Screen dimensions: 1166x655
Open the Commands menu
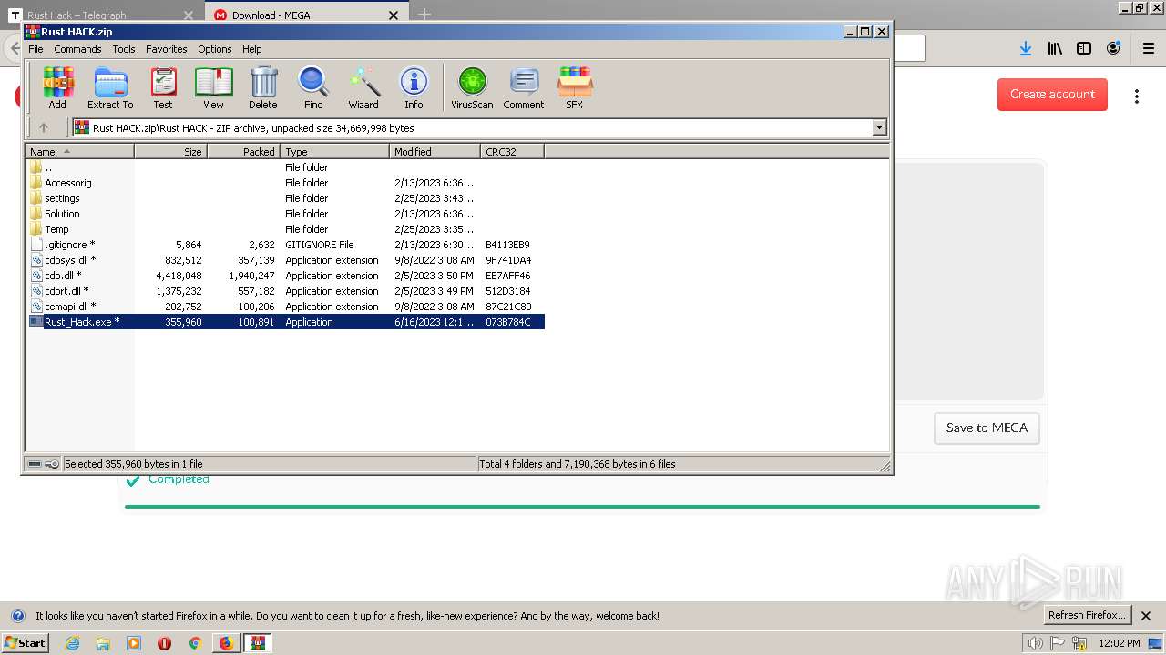coord(77,49)
